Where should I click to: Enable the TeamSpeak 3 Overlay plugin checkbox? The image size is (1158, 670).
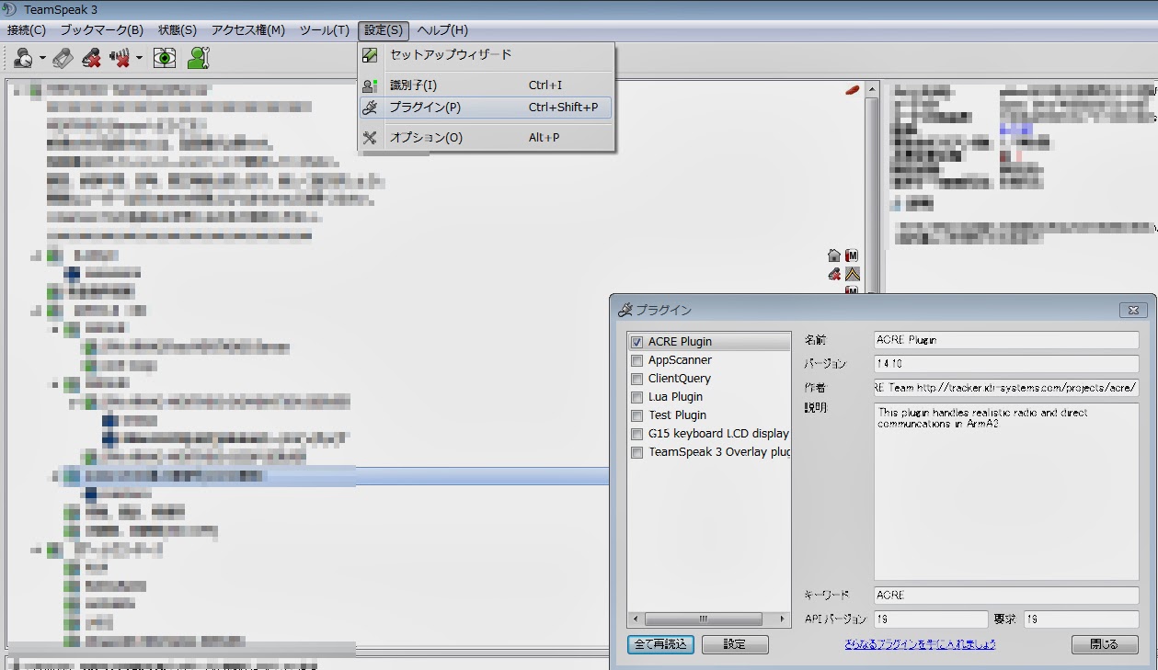pos(636,452)
